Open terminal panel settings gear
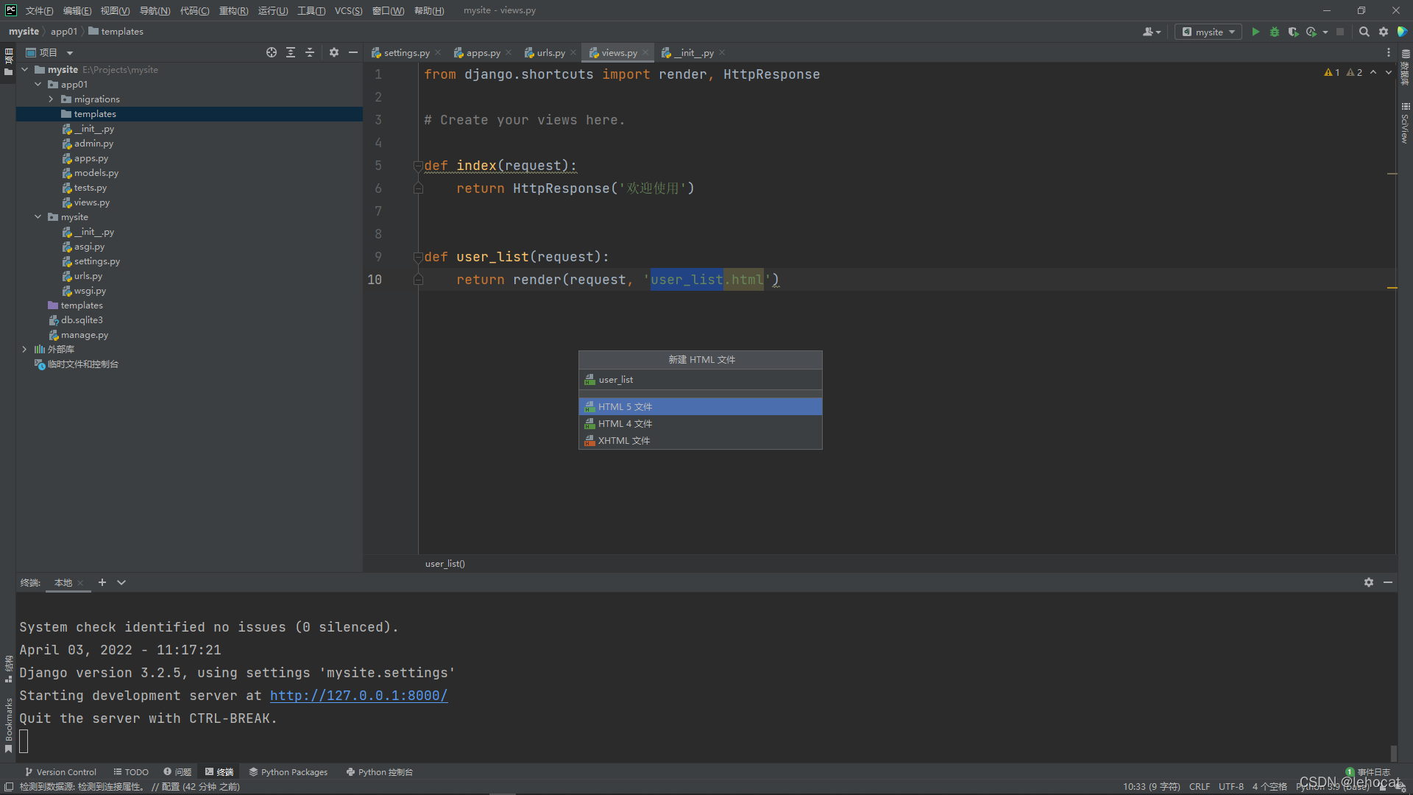The height and width of the screenshot is (795, 1413). click(1368, 582)
